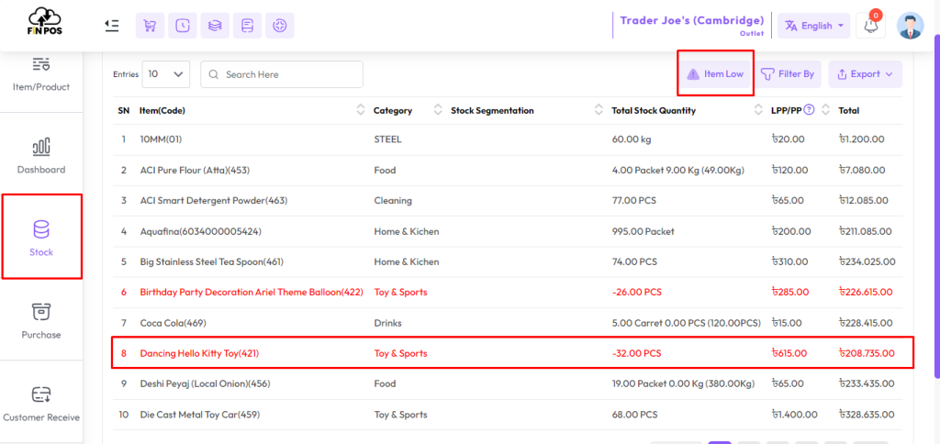Open the user profile avatar
This screenshot has height=444, width=940.
coord(910,26)
